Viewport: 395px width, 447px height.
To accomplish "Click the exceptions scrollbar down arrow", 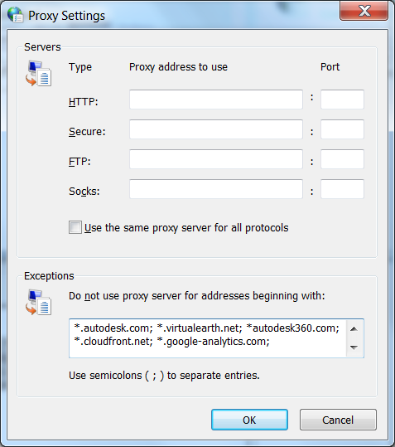I will (354, 347).
